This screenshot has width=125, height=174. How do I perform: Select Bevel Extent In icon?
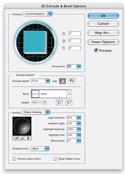pyautogui.click(x=69, y=102)
